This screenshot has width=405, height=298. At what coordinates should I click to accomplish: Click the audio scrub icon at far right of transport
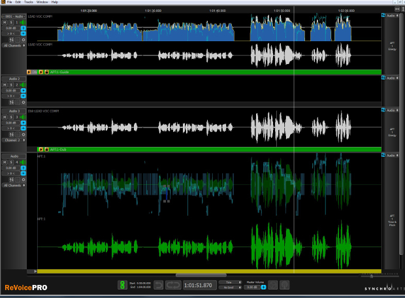[x=284, y=285]
